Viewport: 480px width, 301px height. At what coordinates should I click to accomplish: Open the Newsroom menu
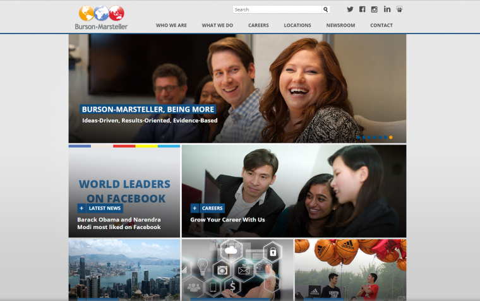tap(340, 25)
